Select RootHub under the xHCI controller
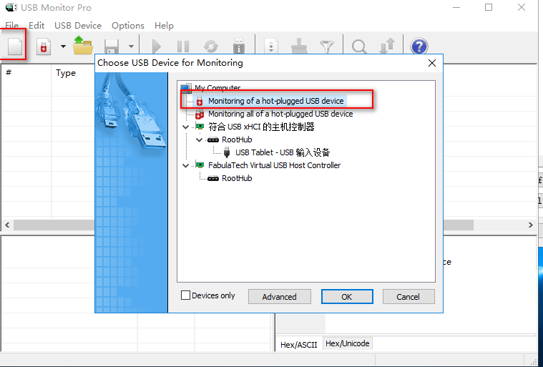The image size is (543, 367). pyautogui.click(x=237, y=140)
